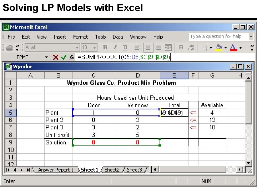
Task: Click the Excel icon in title bar
Action: pyautogui.click(x=6, y=27)
